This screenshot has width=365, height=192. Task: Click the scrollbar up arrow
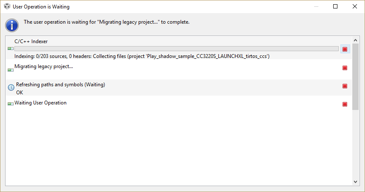(355, 40)
